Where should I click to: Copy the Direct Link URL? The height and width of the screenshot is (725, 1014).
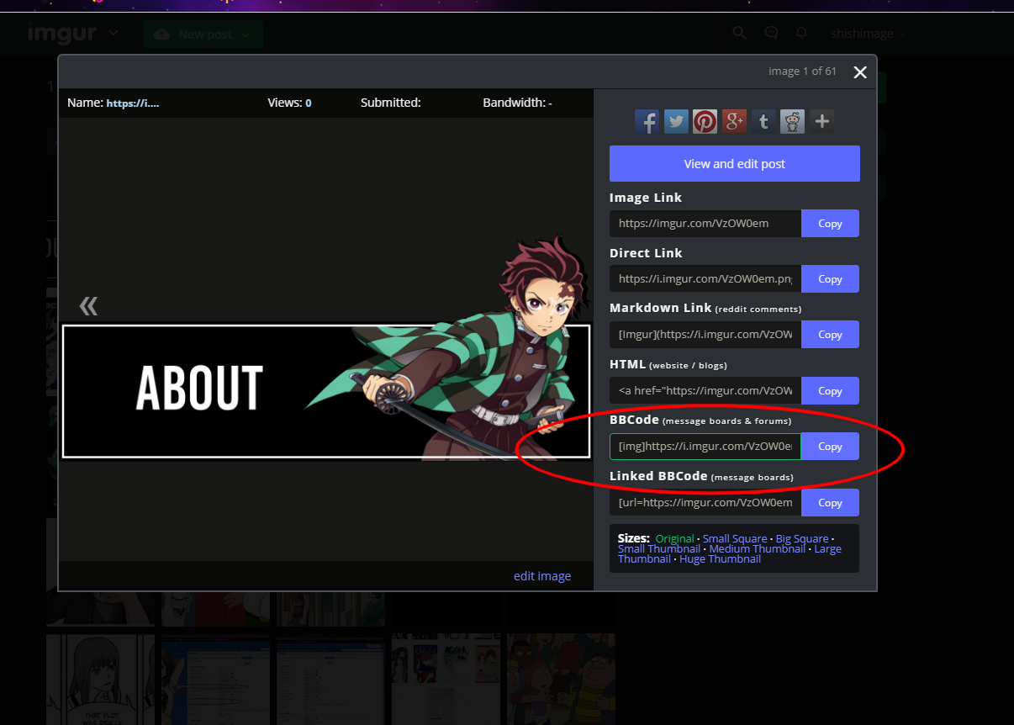coord(830,279)
